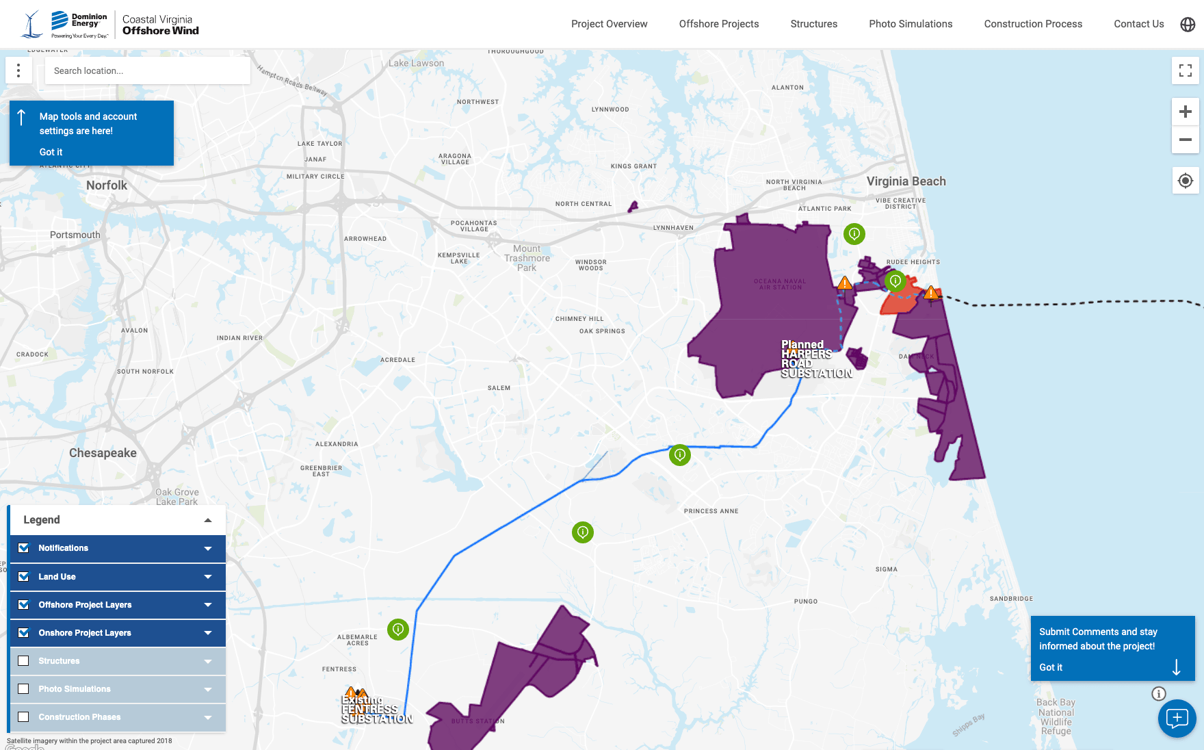Click orange warning marker beside Oceana station
Screen dimensions: 1204x750
845,283
